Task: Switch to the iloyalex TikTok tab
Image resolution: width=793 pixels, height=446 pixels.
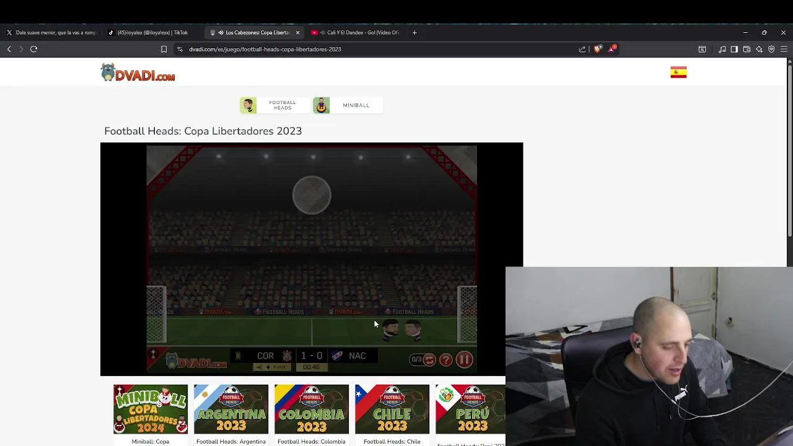Action: [152, 32]
